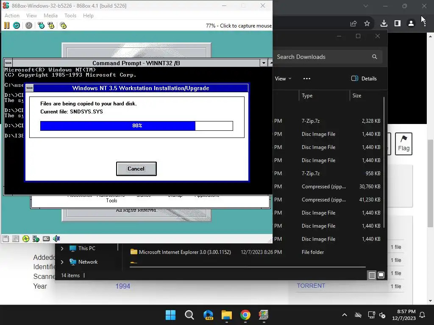434x325 pixels.
Task: Open Chrome from taskbar
Action: pyautogui.click(x=245, y=315)
